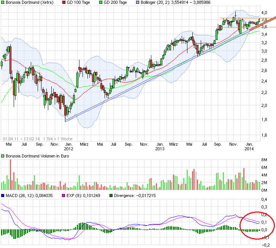
Task: Click the MACD axis value '-0,2'
Action: point(265,245)
